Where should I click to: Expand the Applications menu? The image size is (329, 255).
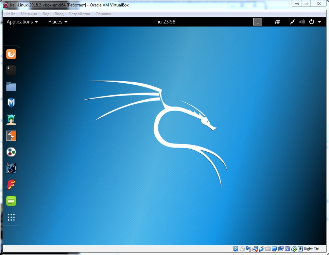(22, 22)
